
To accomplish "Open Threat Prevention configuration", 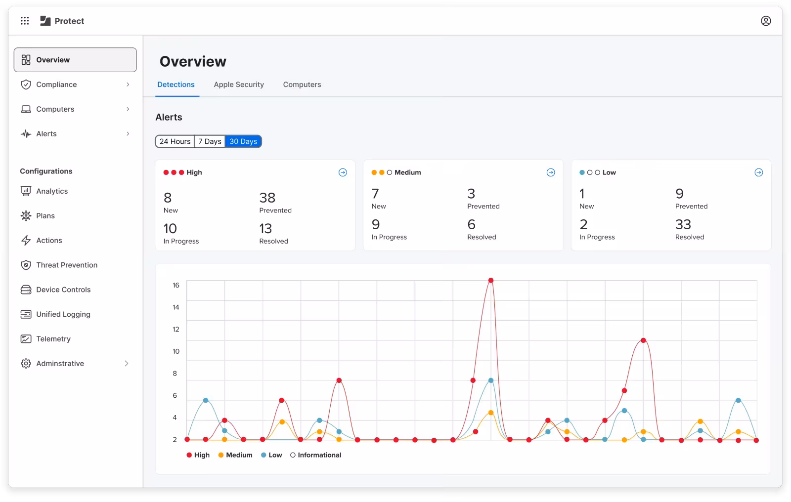I will [67, 265].
